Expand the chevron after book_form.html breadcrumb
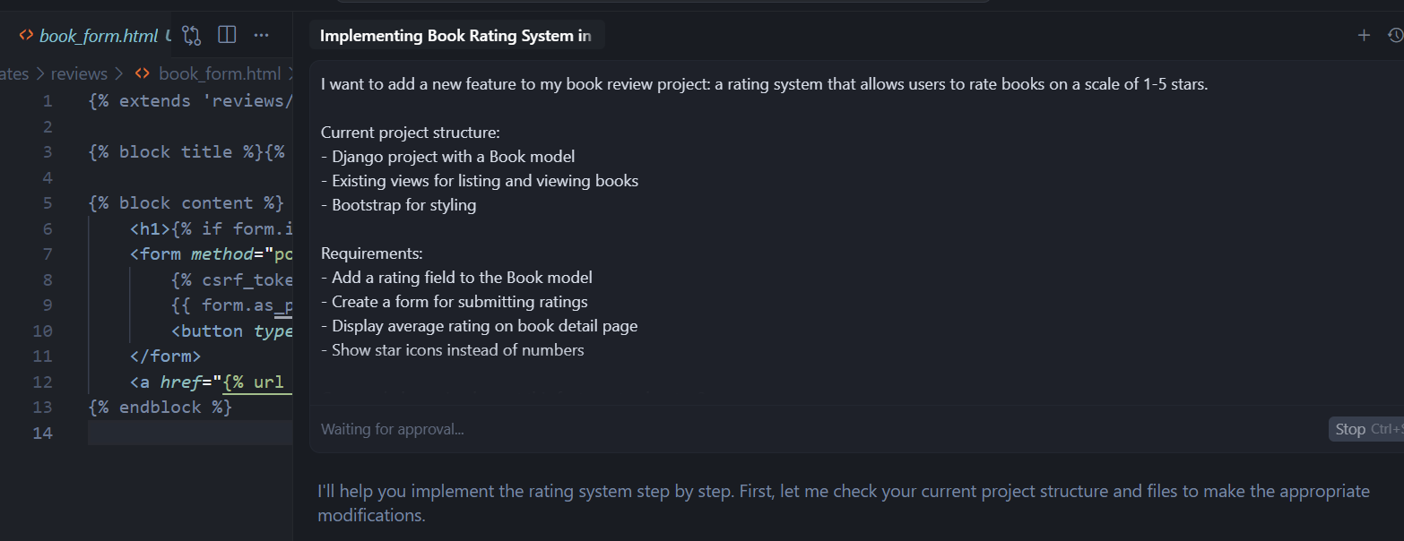The image size is (1404, 541). 289,73
